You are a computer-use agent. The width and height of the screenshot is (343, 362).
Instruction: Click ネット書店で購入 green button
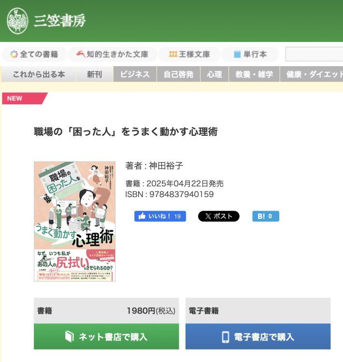(106, 336)
